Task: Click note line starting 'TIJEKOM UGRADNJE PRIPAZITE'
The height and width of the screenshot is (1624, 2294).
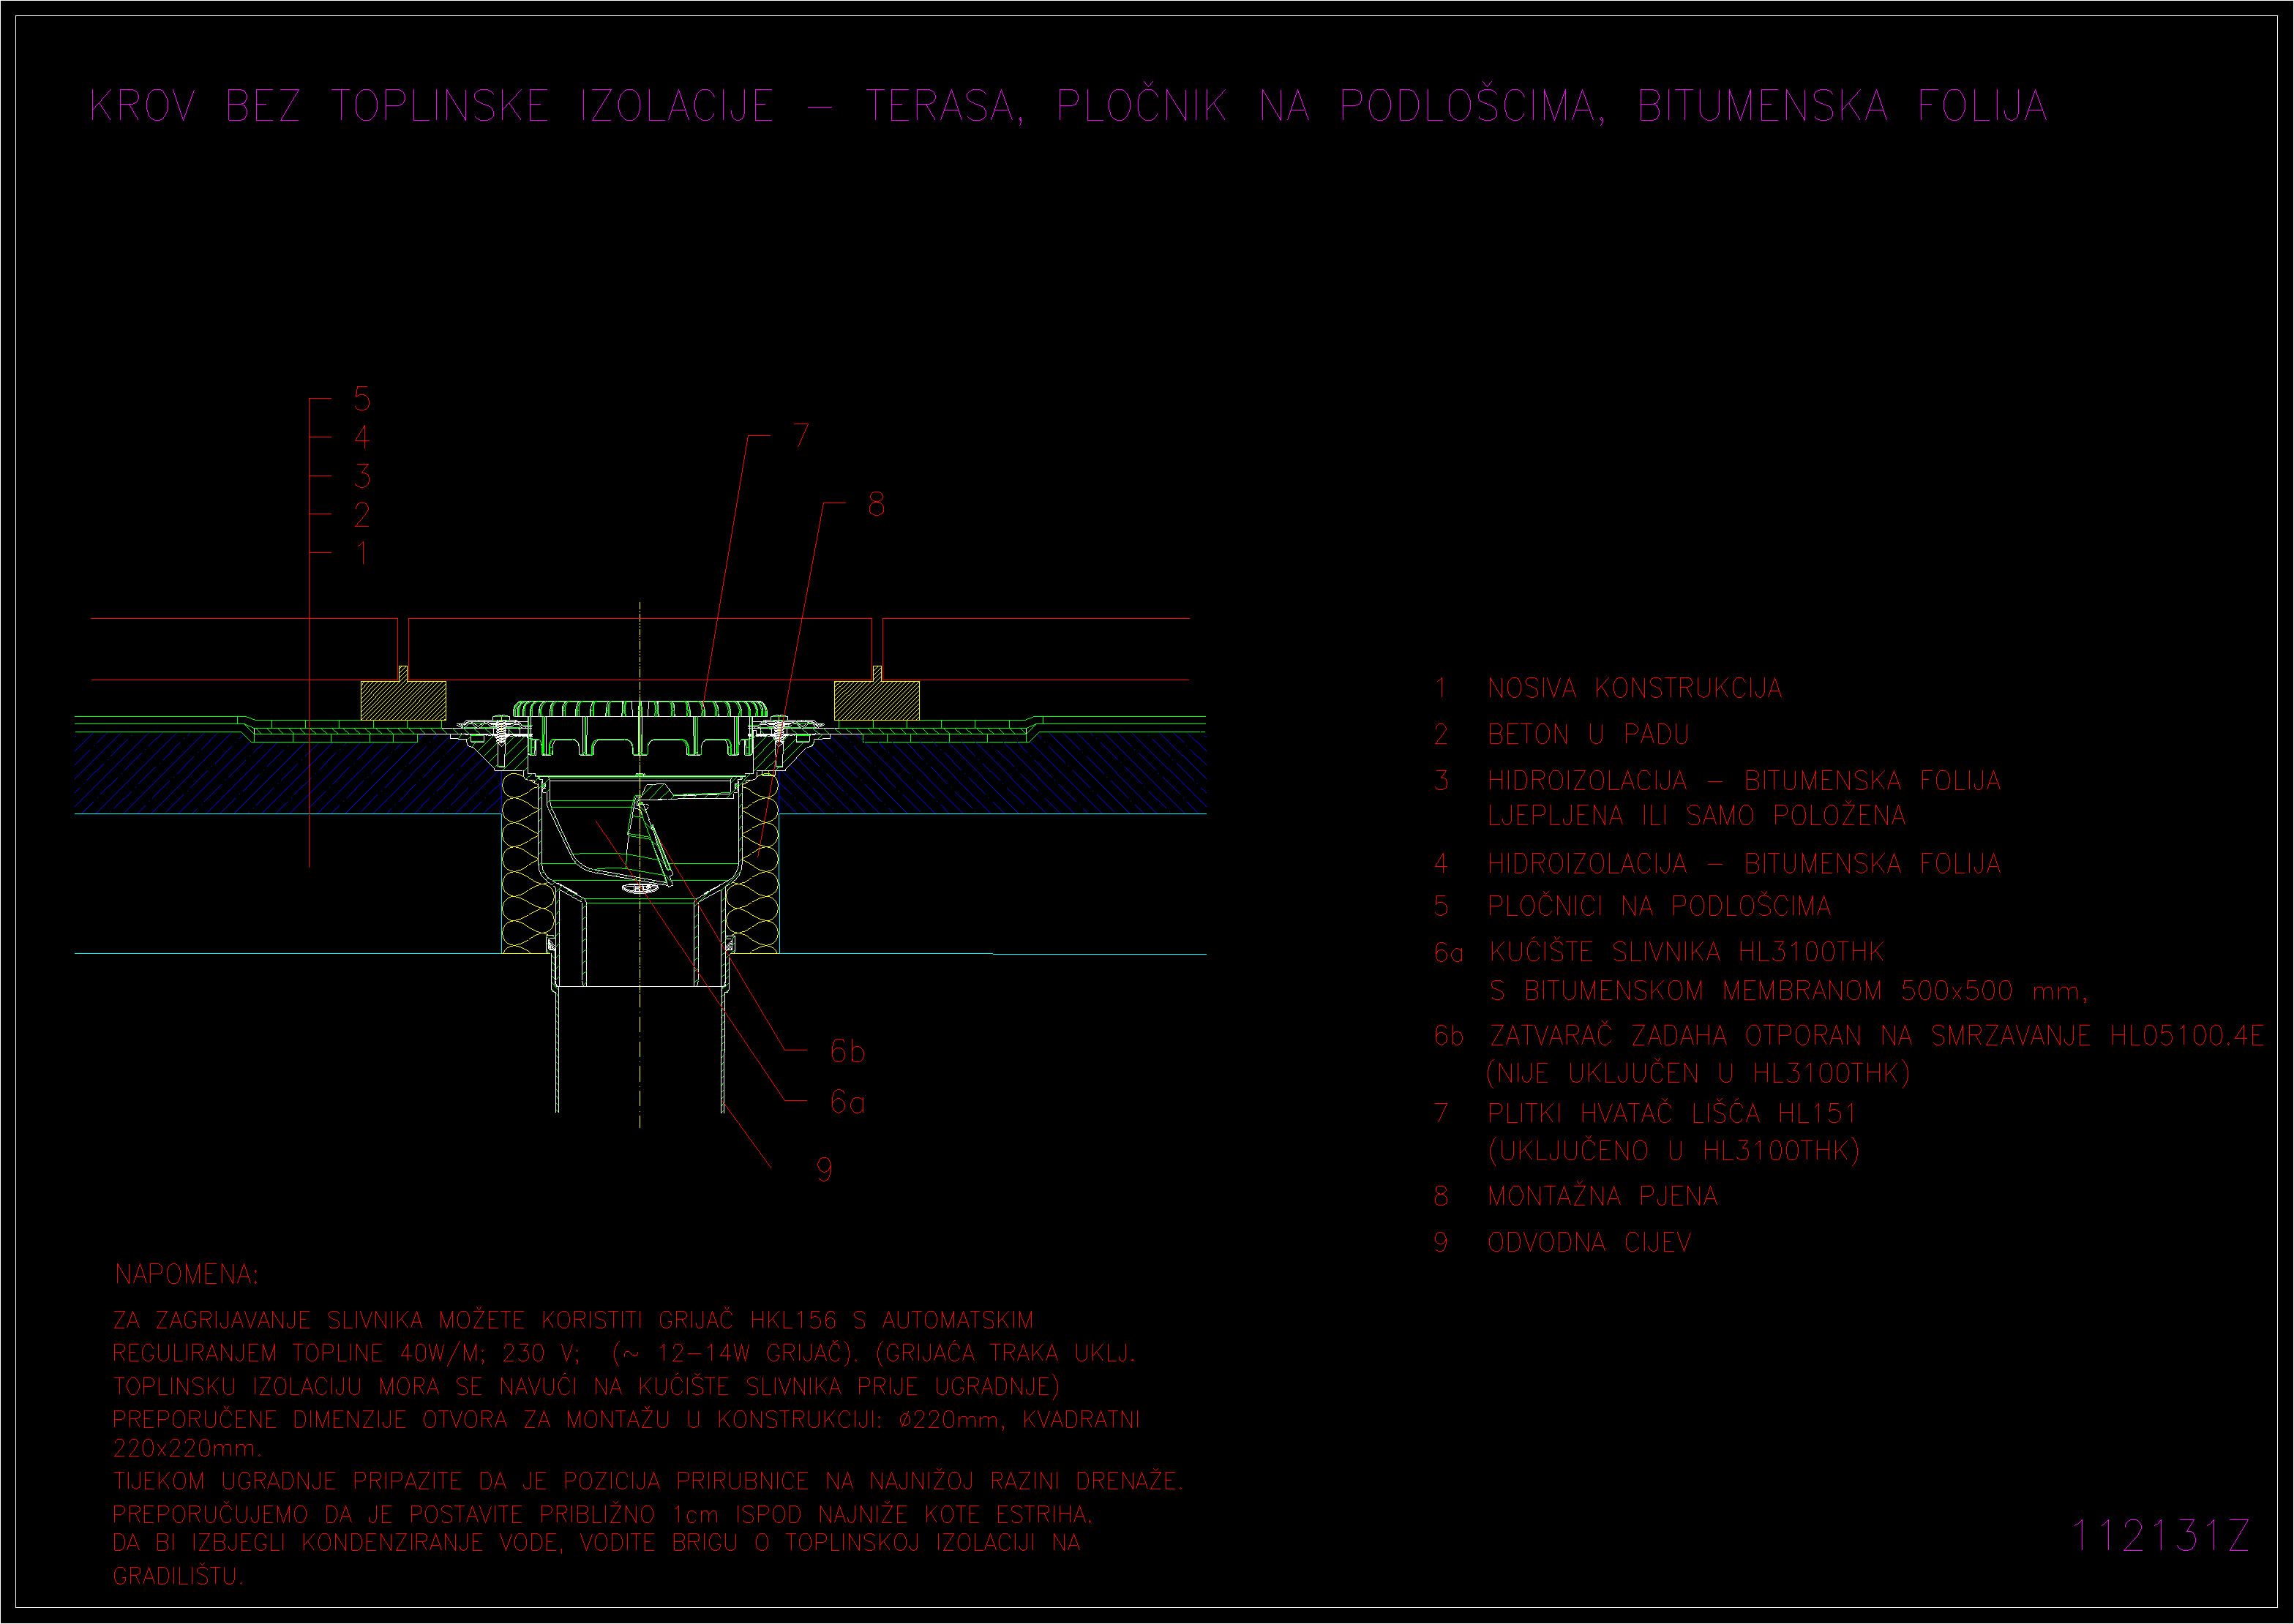Action: [648, 1481]
